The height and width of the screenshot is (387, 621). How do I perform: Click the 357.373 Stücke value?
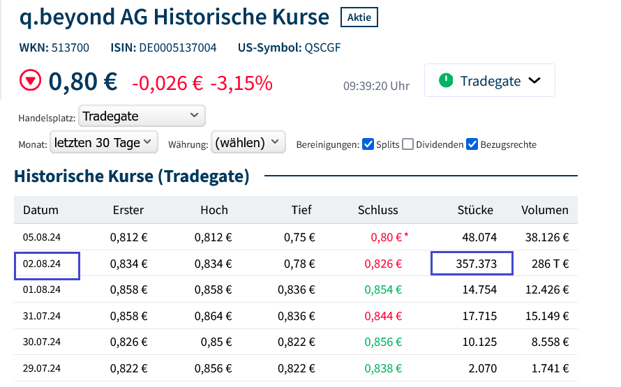tap(472, 264)
